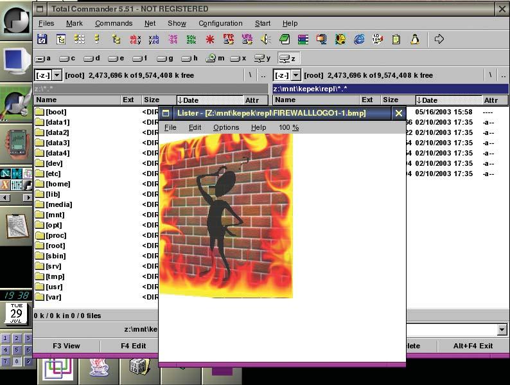Open the directory tree toolbar icon
The height and width of the screenshot is (385, 510).
61,39
